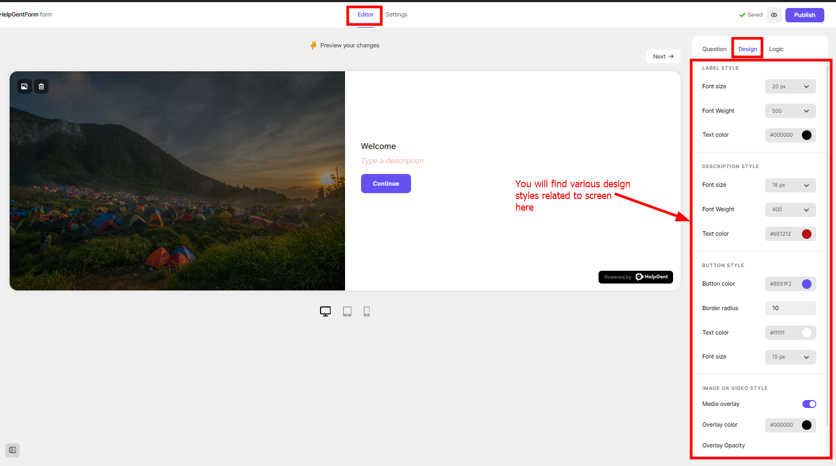
Task: Click the DESCRIPTION STYLE heading
Action: (x=731, y=167)
